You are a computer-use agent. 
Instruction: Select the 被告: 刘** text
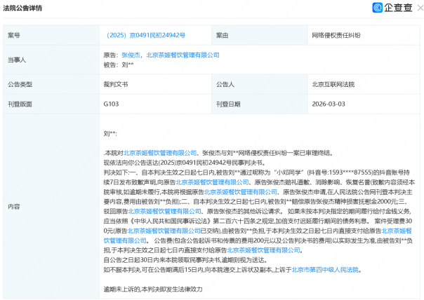pyautogui.click(x=119, y=64)
